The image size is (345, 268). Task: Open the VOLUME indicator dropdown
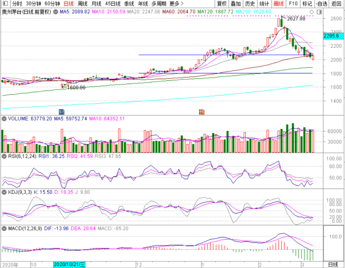point(4,119)
